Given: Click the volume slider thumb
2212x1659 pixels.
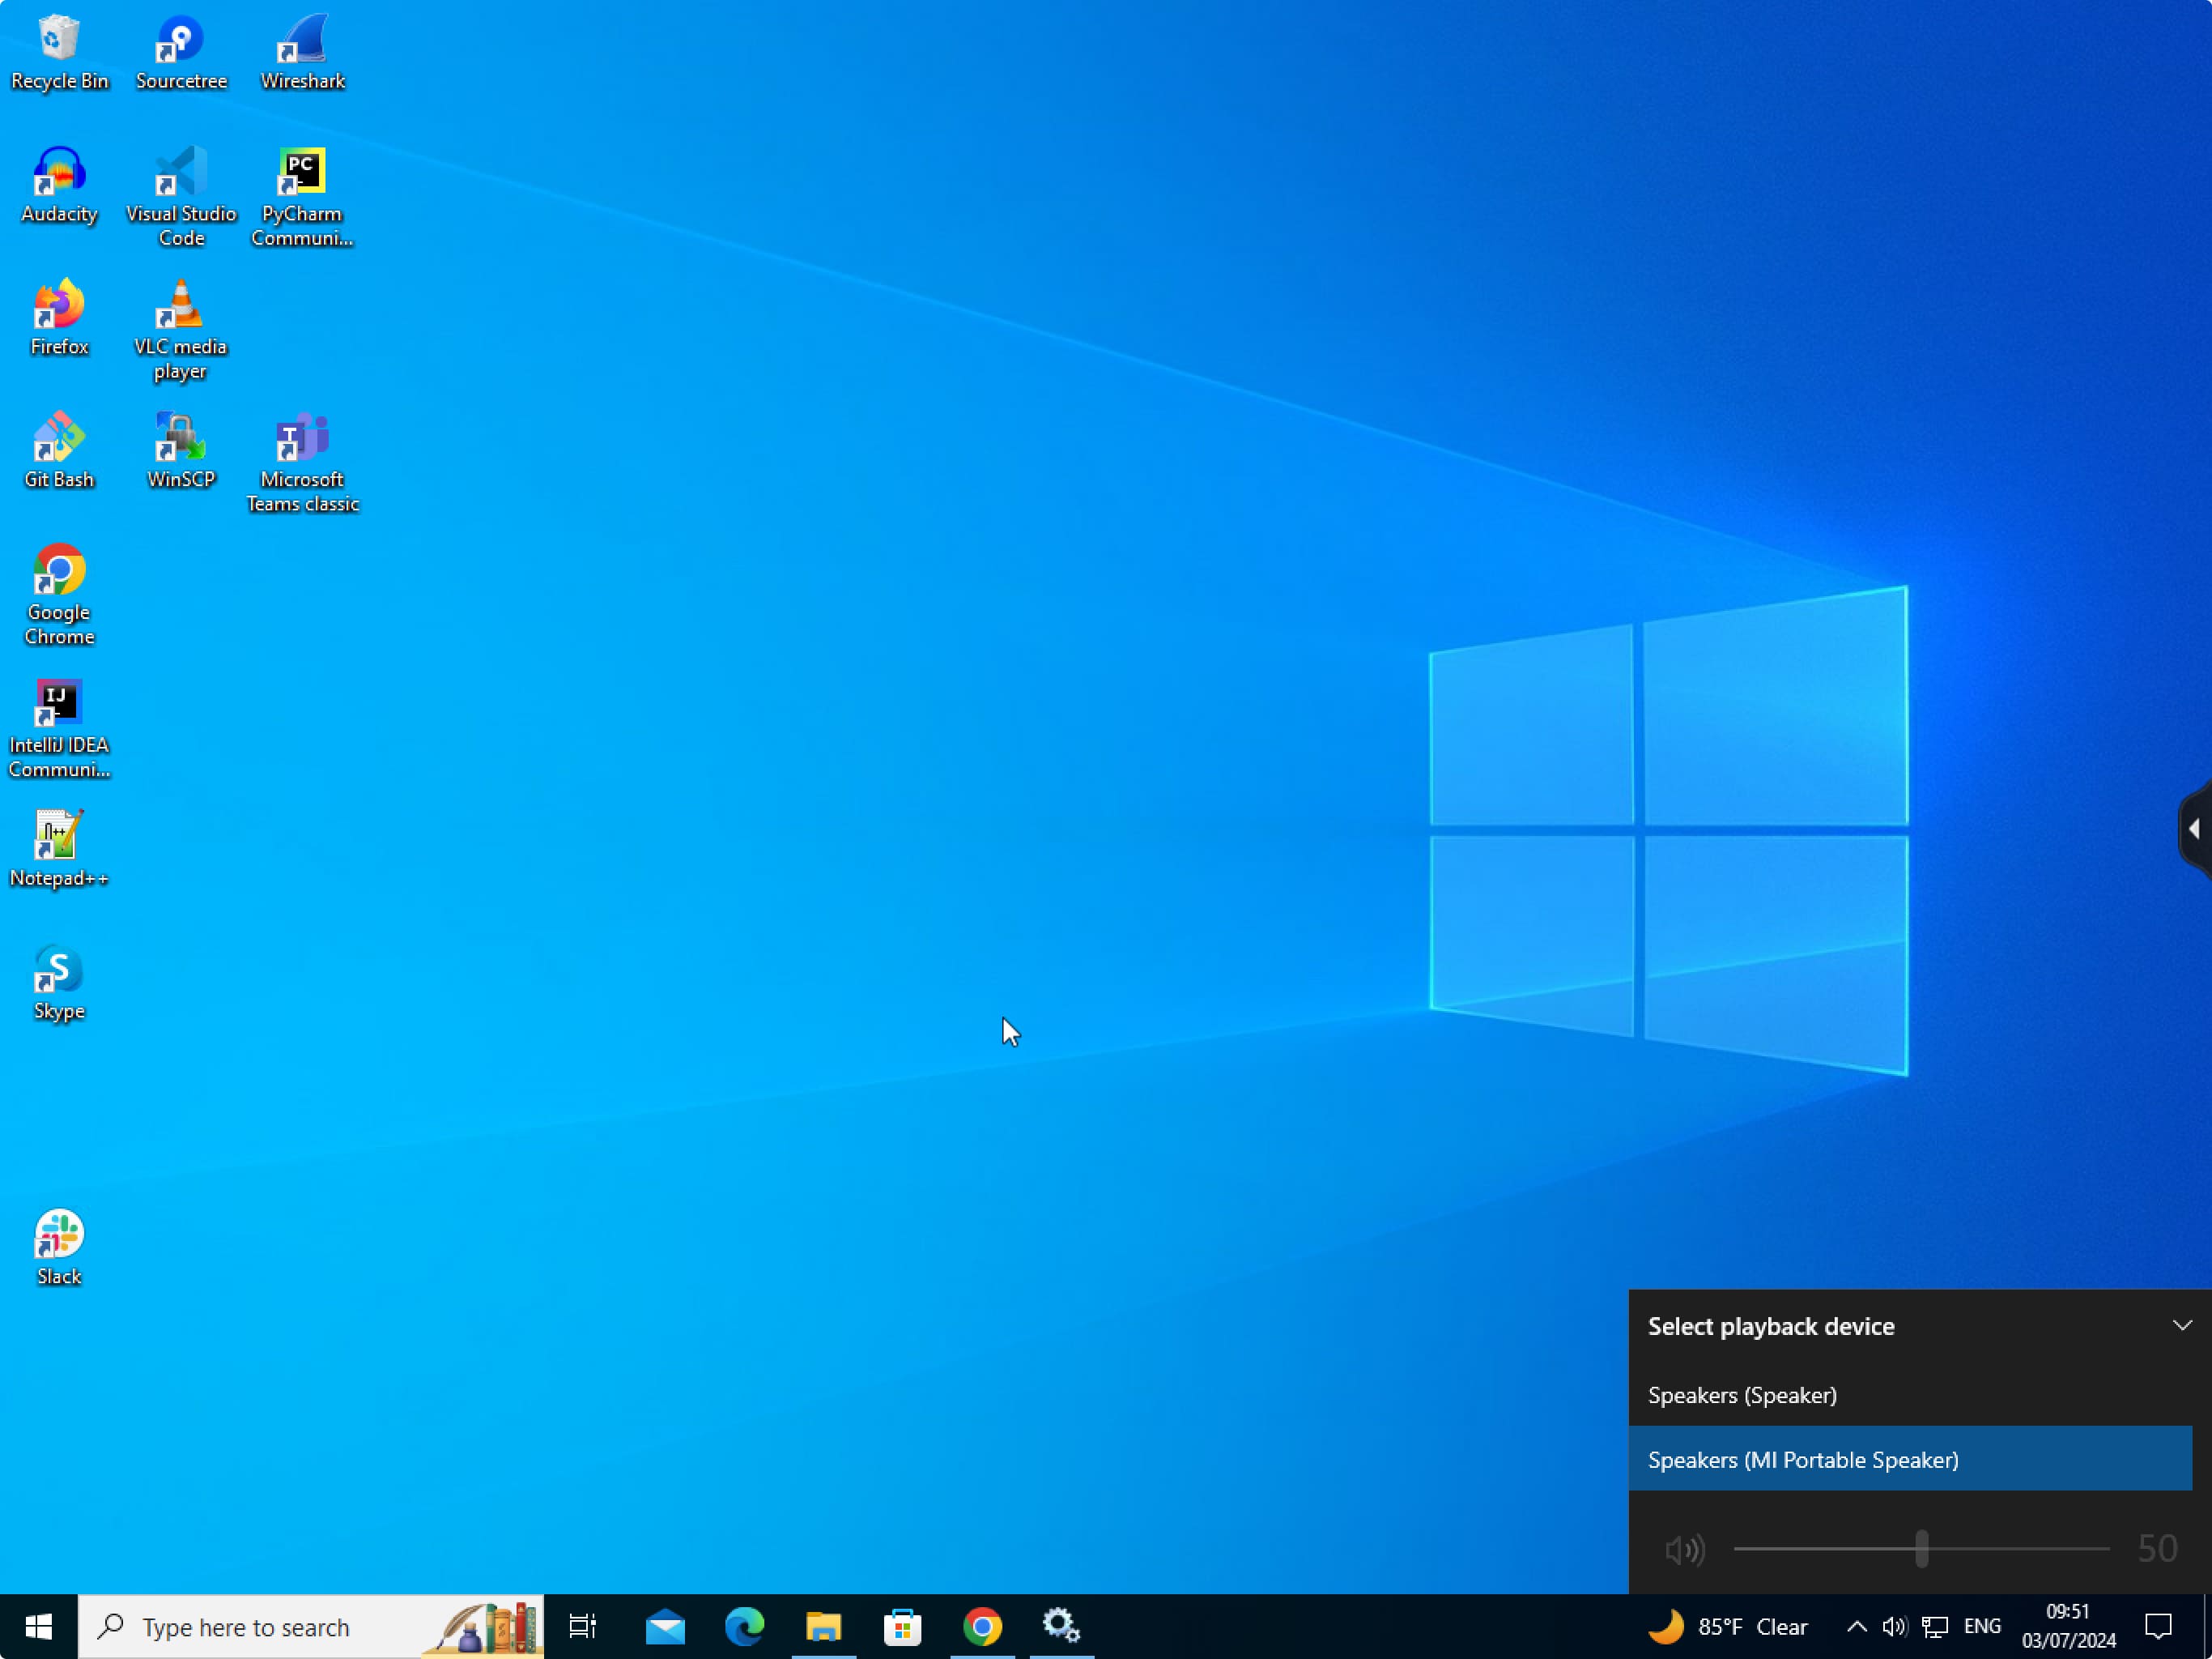Looking at the screenshot, I should point(1922,1550).
